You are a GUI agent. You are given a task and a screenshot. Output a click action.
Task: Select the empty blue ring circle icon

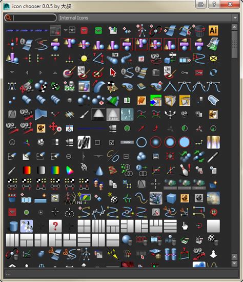[x=141, y=142]
